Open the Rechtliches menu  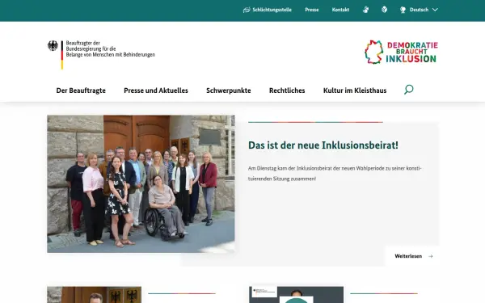pyautogui.click(x=287, y=90)
